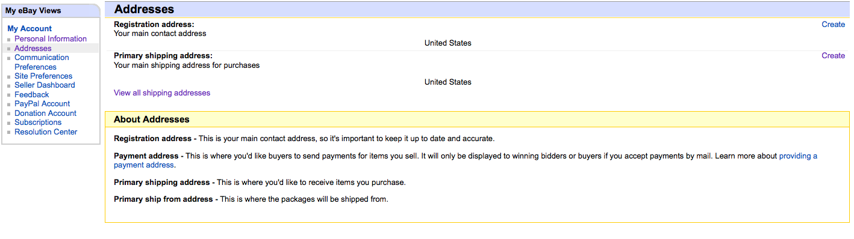Click the Addresses page heading
This screenshot has width=854, height=239.
coord(144,9)
